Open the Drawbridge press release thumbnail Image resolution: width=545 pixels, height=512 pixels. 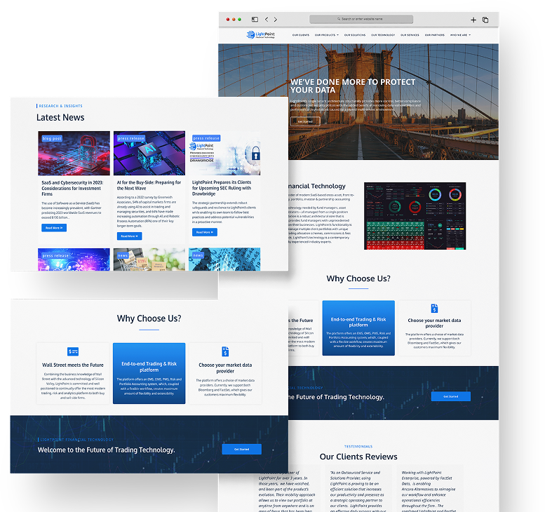224,154
